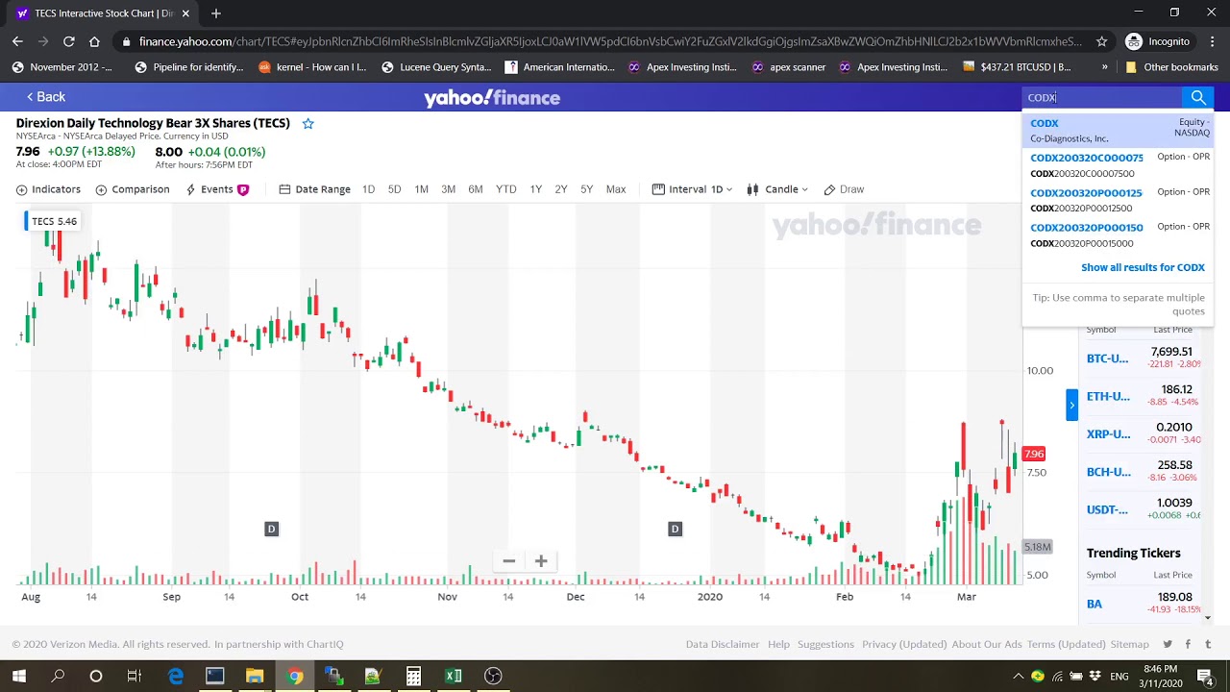Choose CODX Co-Diagnostics suggestion

(1119, 130)
